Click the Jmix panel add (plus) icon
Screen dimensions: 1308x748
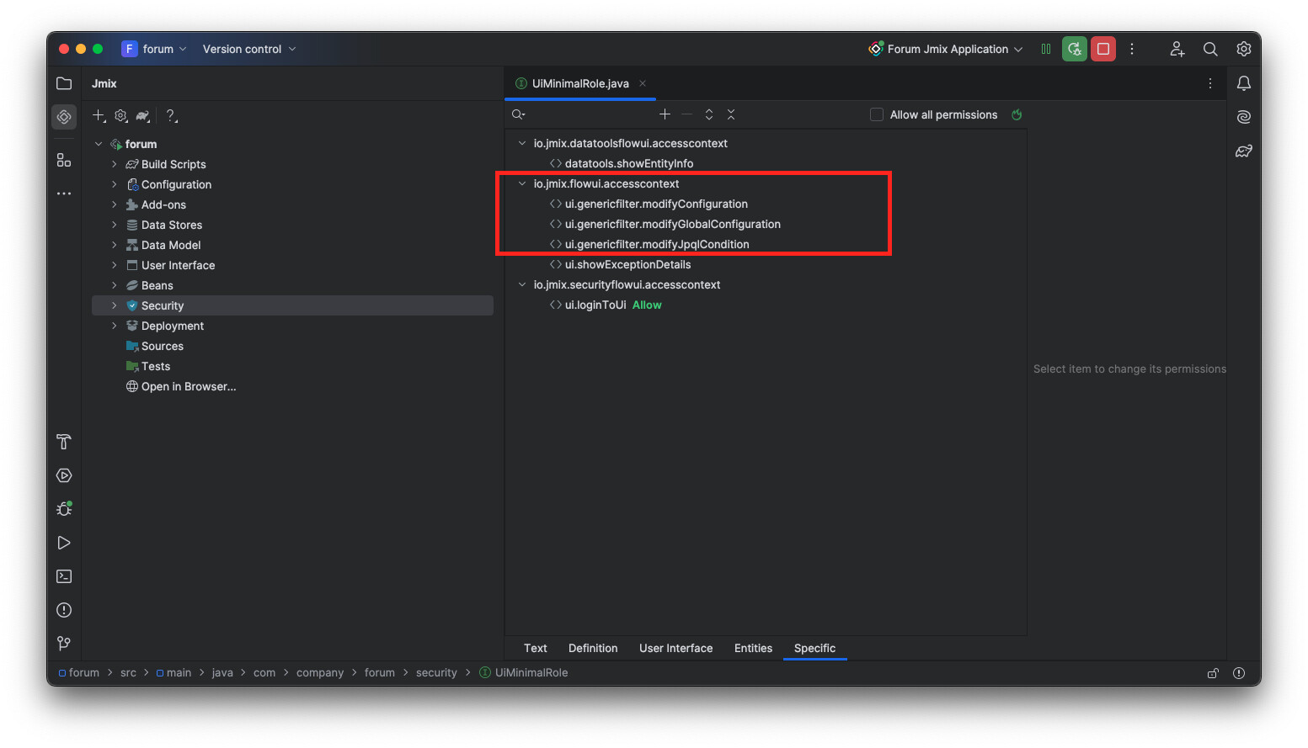point(99,115)
